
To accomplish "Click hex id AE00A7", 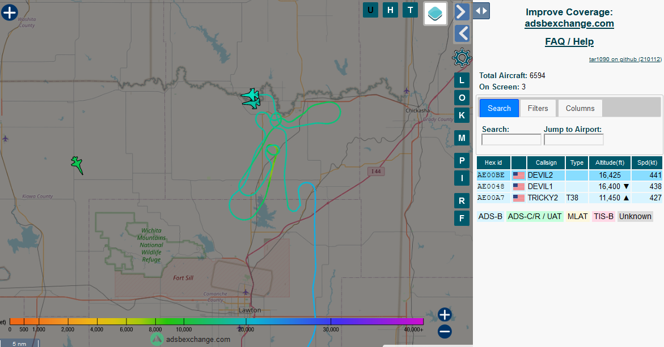I will (491, 198).
